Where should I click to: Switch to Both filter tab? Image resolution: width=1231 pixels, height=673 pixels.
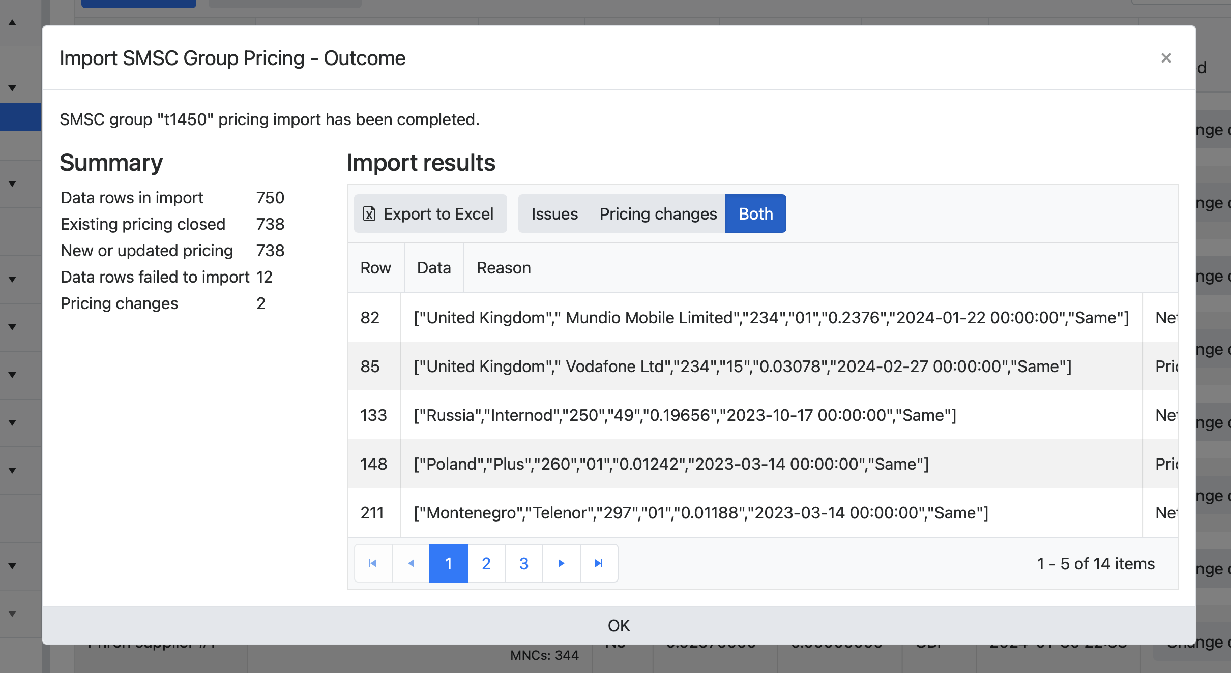tap(755, 213)
